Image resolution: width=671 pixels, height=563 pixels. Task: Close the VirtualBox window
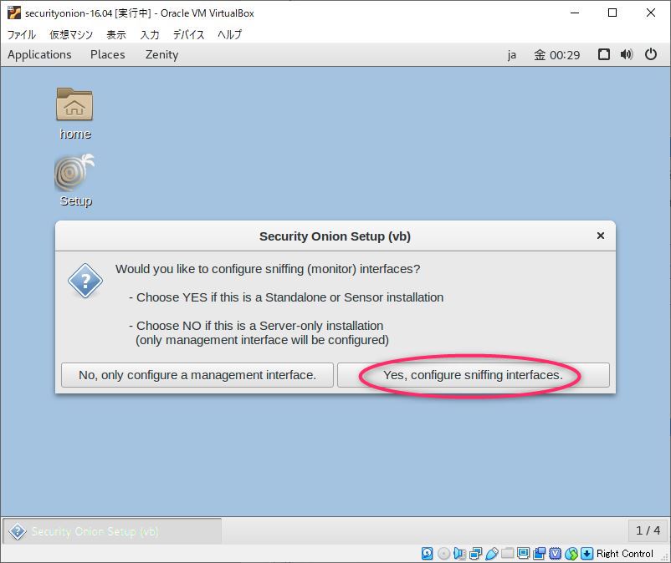coord(650,13)
